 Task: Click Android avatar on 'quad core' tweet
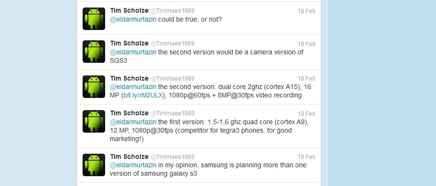pos(94,121)
